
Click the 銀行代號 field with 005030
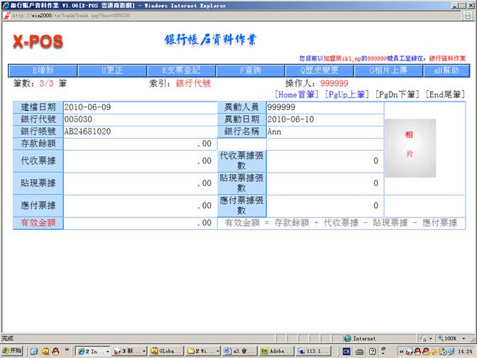(138, 119)
